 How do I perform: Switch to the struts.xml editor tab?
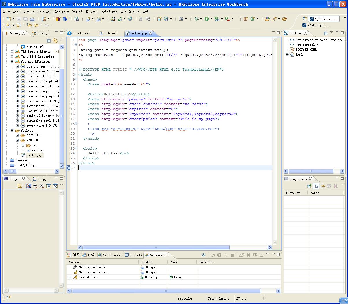pos(81,33)
